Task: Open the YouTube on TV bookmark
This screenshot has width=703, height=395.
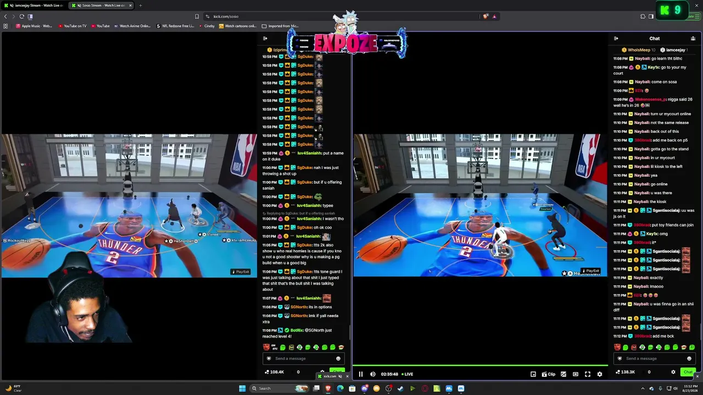Action: (x=72, y=26)
